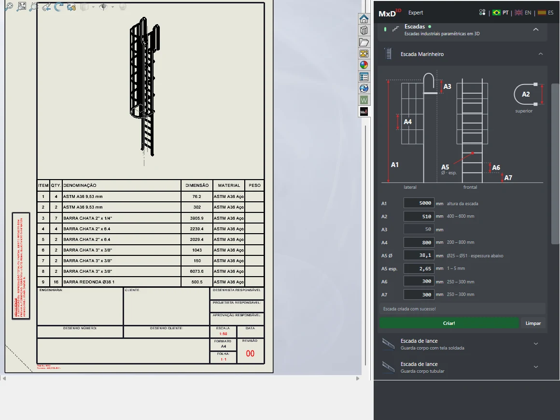
Task: Open the Custom Properties list icon
Action: [364, 77]
